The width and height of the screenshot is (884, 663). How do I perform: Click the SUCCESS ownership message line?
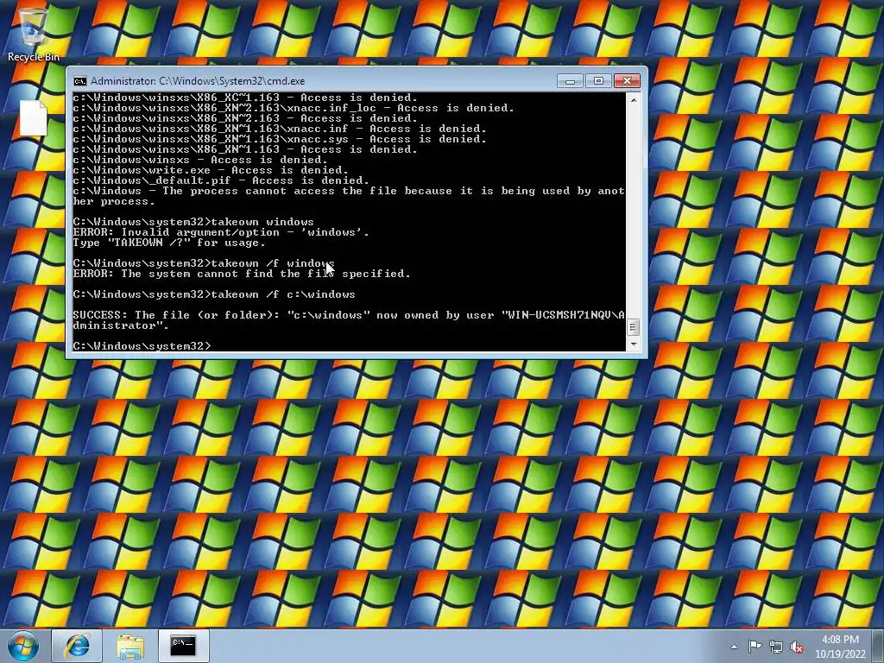click(x=349, y=320)
